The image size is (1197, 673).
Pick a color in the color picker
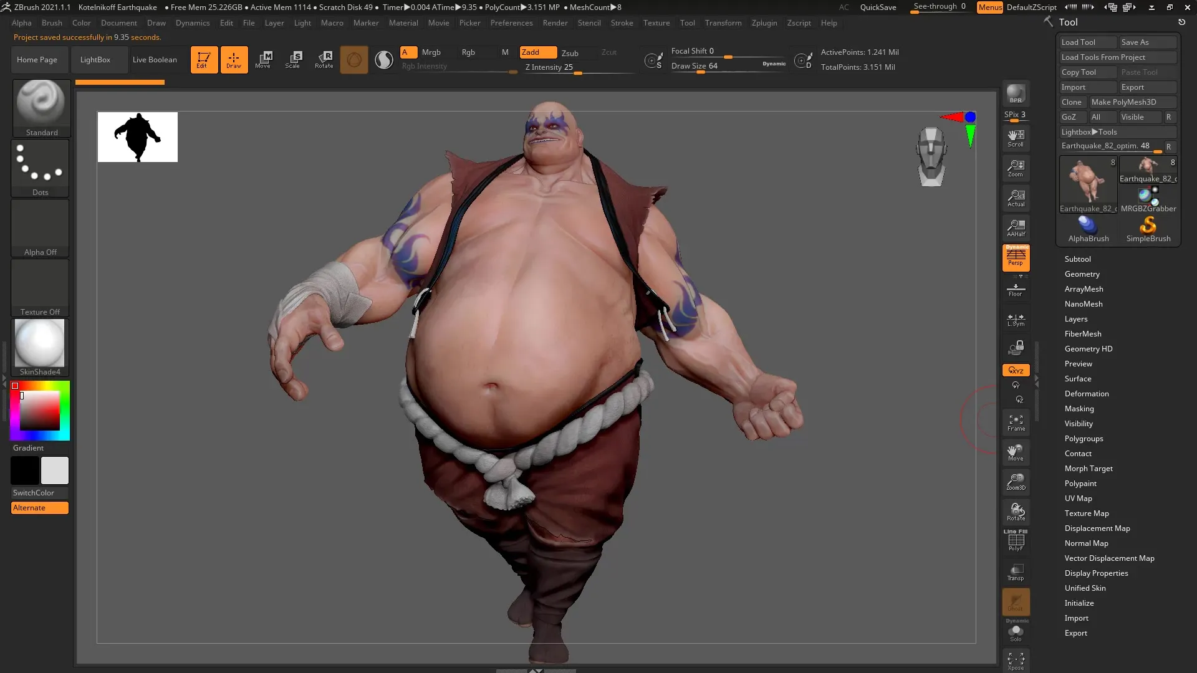pos(40,411)
